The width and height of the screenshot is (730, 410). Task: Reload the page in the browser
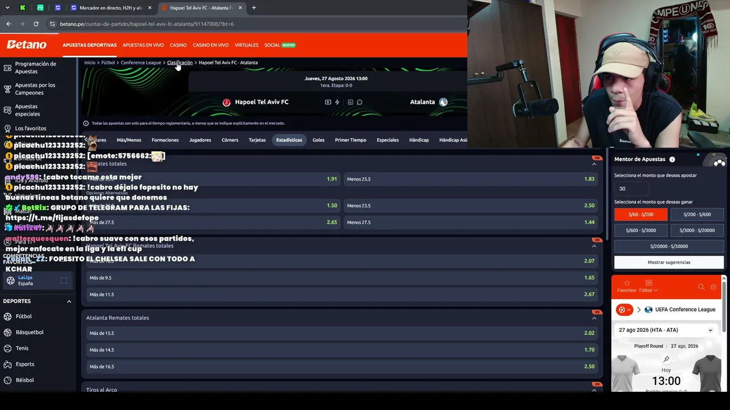[x=36, y=24]
